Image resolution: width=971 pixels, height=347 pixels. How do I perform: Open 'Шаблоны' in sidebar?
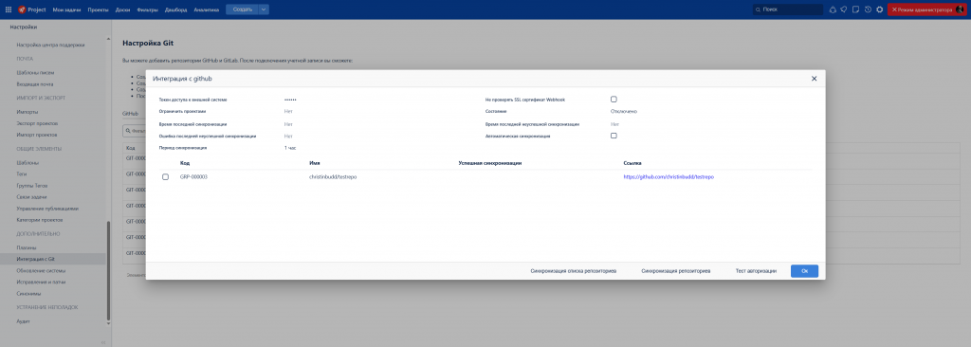tap(27, 162)
